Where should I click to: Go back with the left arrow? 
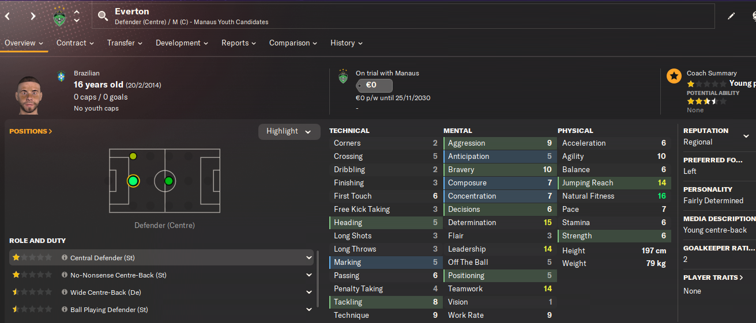(x=7, y=16)
